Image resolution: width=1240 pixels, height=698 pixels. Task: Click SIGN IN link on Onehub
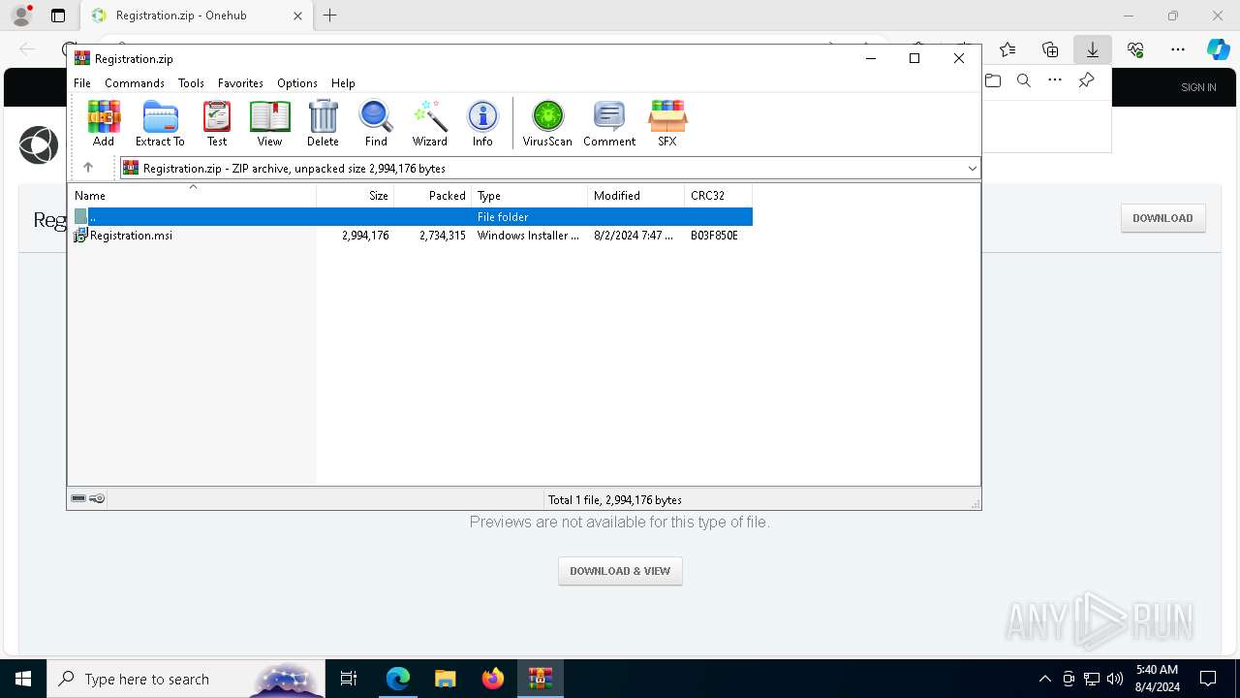point(1198,87)
